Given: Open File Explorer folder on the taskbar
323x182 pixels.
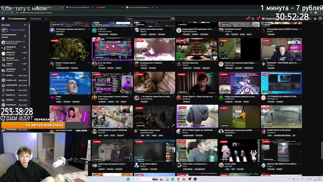Looking at the screenshot, I should pyautogui.click(x=167, y=179).
